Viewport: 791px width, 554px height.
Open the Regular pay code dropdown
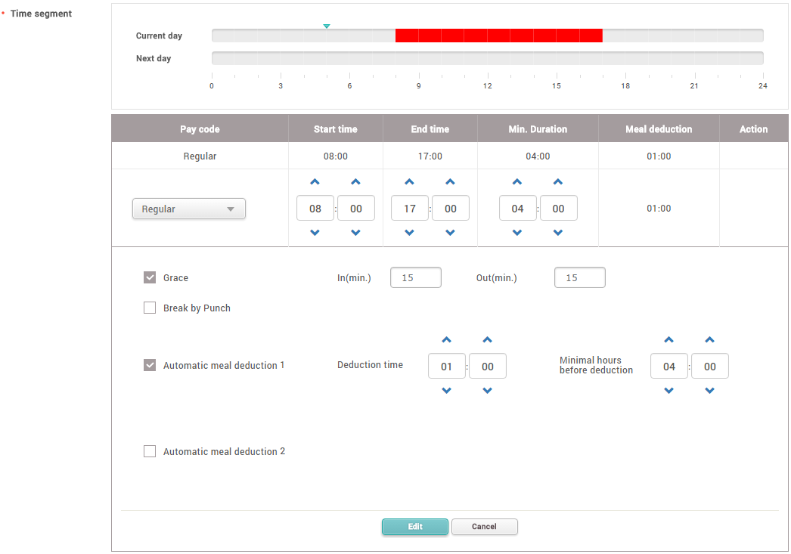[x=189, y=209]
